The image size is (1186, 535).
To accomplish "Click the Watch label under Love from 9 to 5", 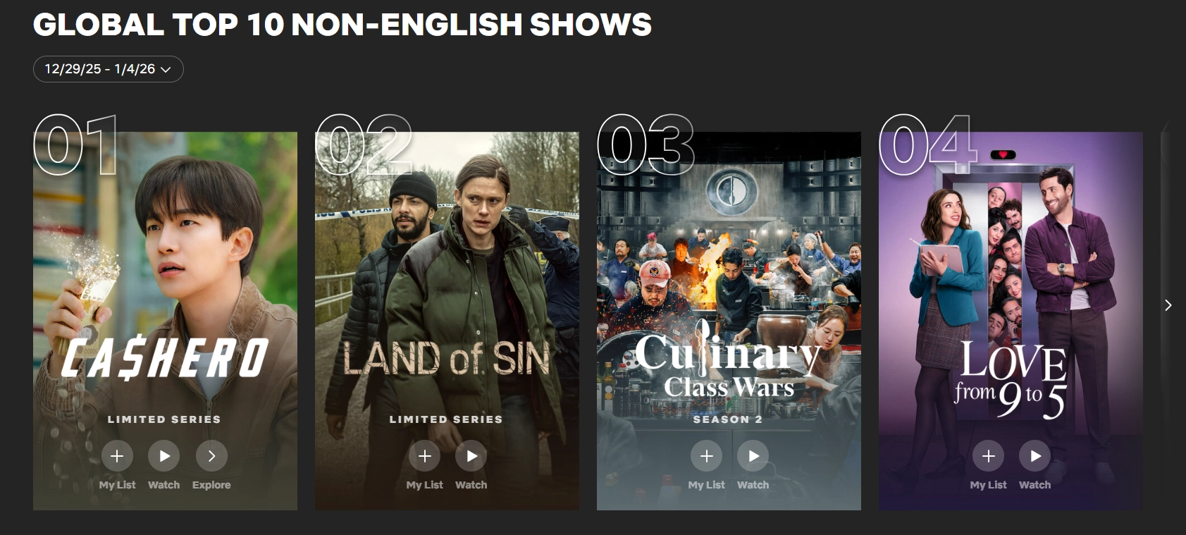I will 1035,485.
